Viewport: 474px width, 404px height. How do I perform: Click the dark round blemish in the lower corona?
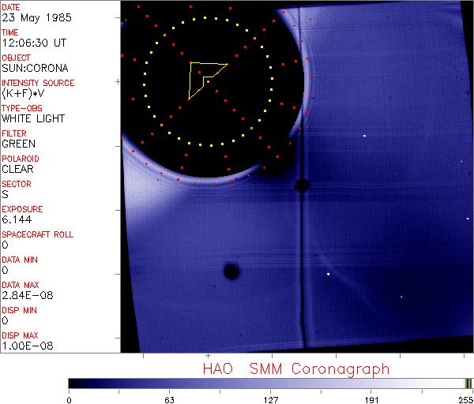point(231,271)
